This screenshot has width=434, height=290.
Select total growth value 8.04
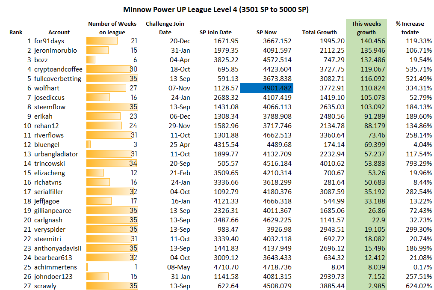click(338, 267)
